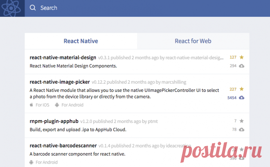Image resolution: width=270 pixels, height=167 pixels.
Task: Click description 'React Native Material Design Components.'
Action: tap(73, 66)
